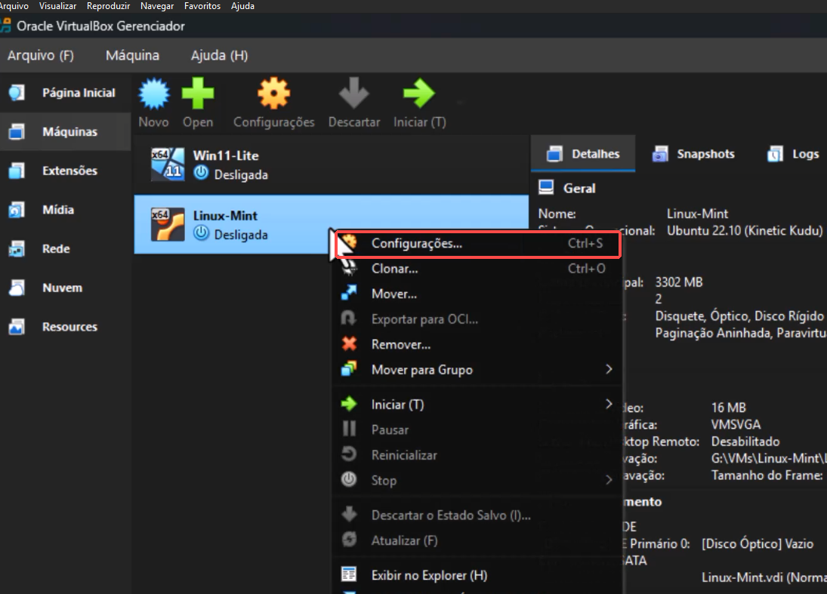Screen dimensions: 827x594
Task: Click the power Stop icon
Action: pyautogui.click(x=349, y=479)
